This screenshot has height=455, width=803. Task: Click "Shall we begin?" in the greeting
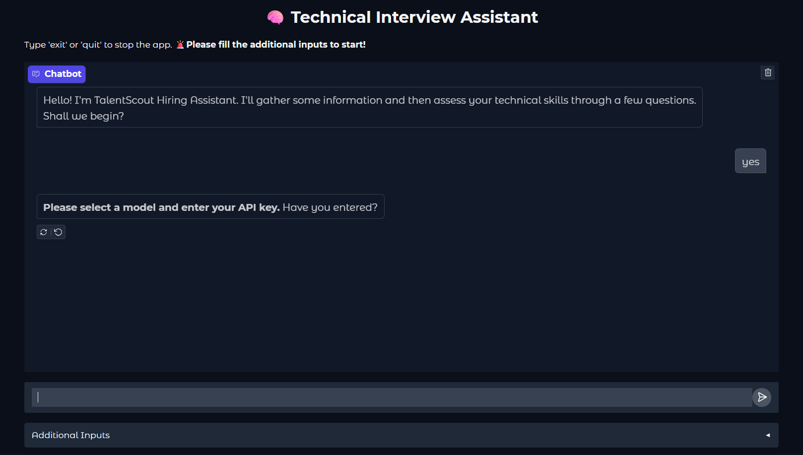(83, 116)
